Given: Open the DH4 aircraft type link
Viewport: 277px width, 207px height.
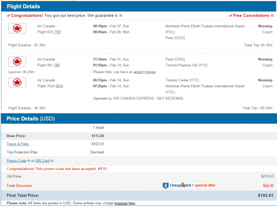Looking at the screenshot, I should (59, 86).
